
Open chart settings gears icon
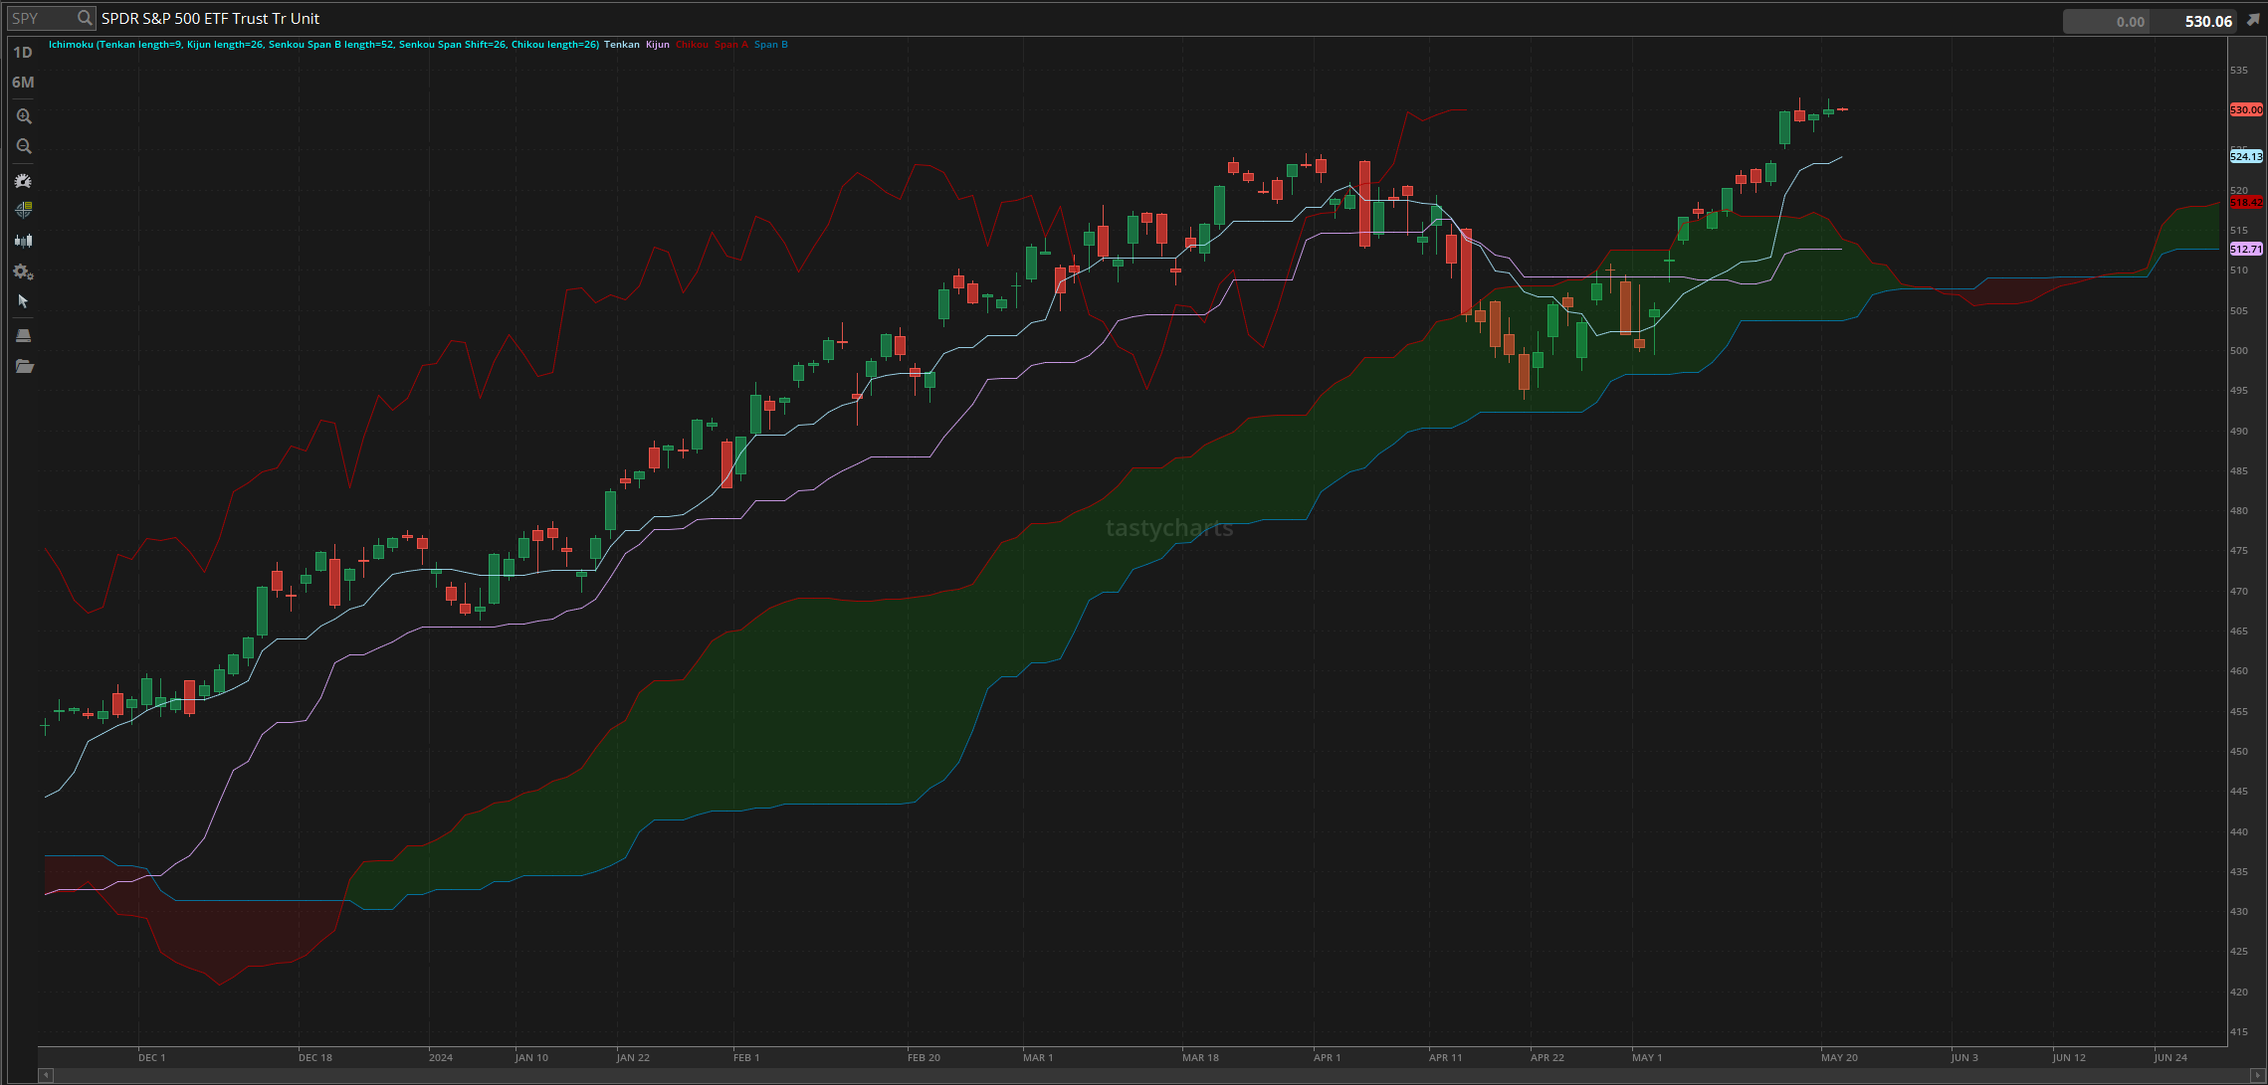click(24, 271)
